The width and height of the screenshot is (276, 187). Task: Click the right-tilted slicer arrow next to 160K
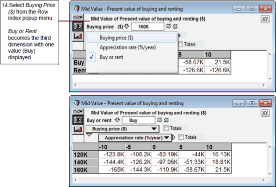175,27
